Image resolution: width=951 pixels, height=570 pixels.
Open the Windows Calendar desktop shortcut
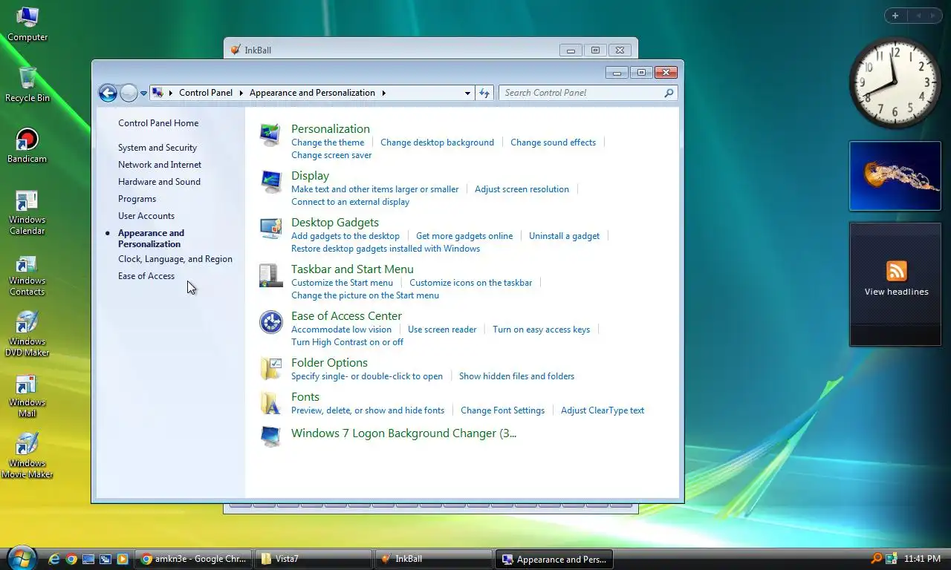coord(27,213)
